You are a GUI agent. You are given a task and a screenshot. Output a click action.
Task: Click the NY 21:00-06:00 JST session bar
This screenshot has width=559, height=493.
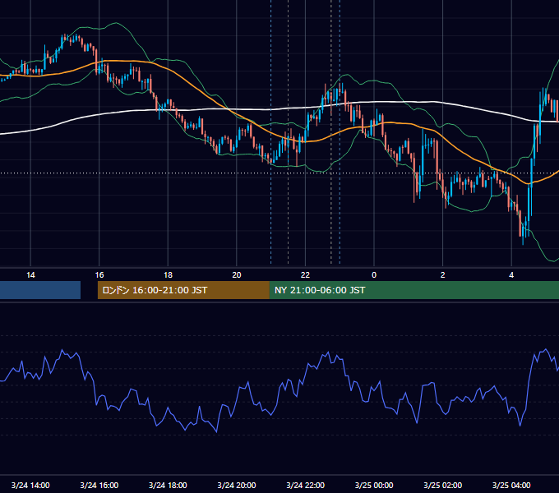pyautogui.click(x=413, y=290)
